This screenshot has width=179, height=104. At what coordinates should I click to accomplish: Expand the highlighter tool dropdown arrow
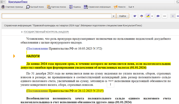[152, 16]
